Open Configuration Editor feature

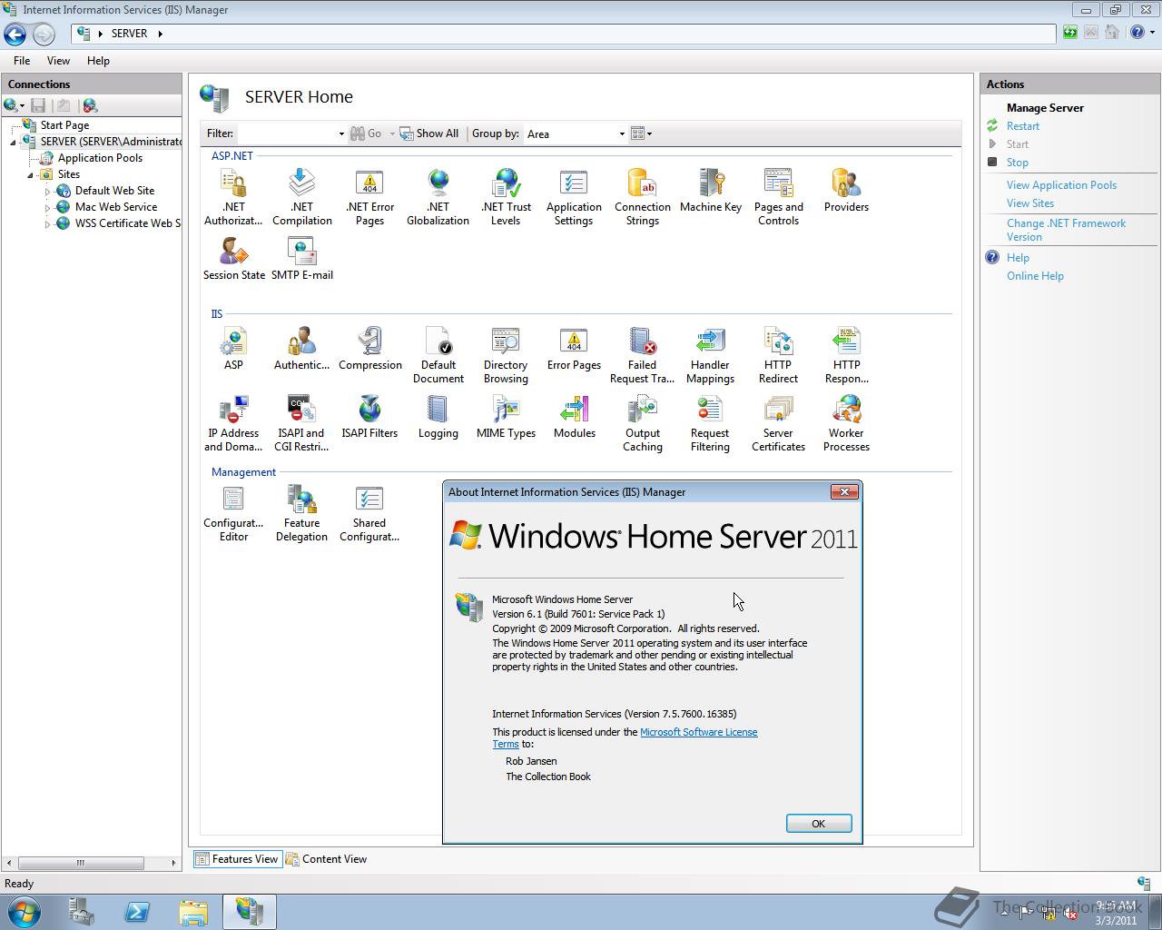(233, 513)
